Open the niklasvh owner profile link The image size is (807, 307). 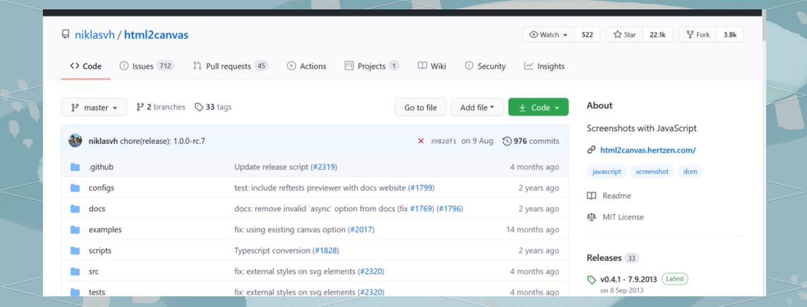pos(95,35)
